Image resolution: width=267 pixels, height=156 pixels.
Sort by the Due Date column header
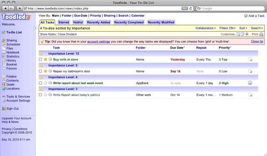177,48
